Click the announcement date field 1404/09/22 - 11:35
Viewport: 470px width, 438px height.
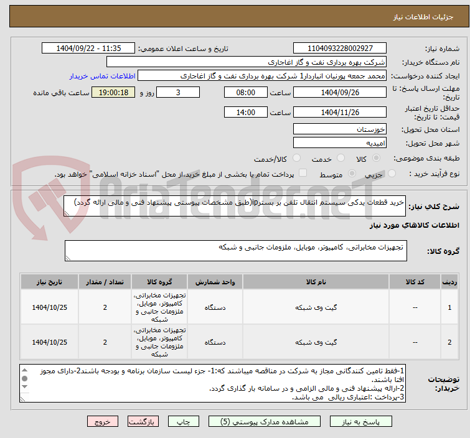click(88, 49)
